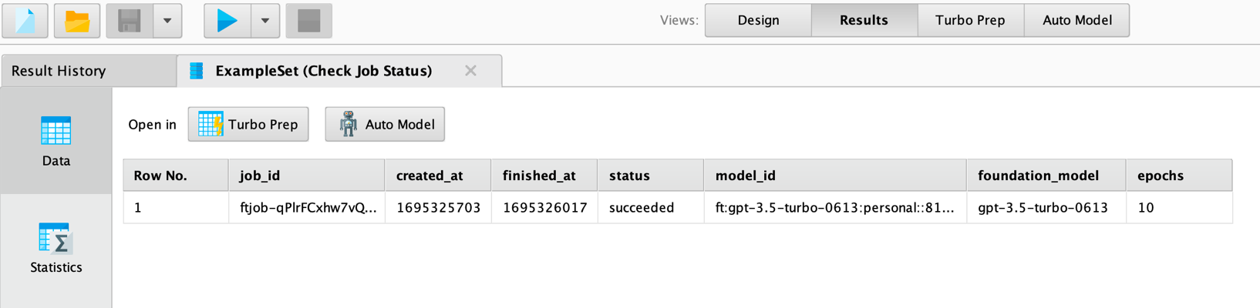The image size is (1260, 308).
Task: Click the save process icon
Action: point(130,21)
